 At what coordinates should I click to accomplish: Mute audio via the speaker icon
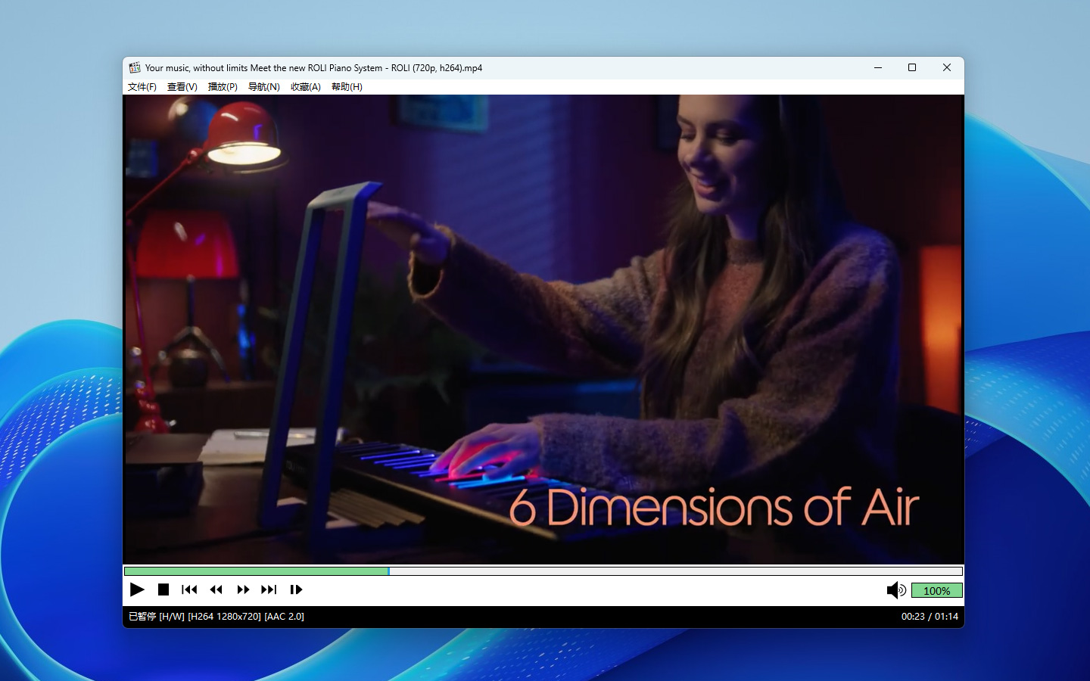[x=896, y=590]
